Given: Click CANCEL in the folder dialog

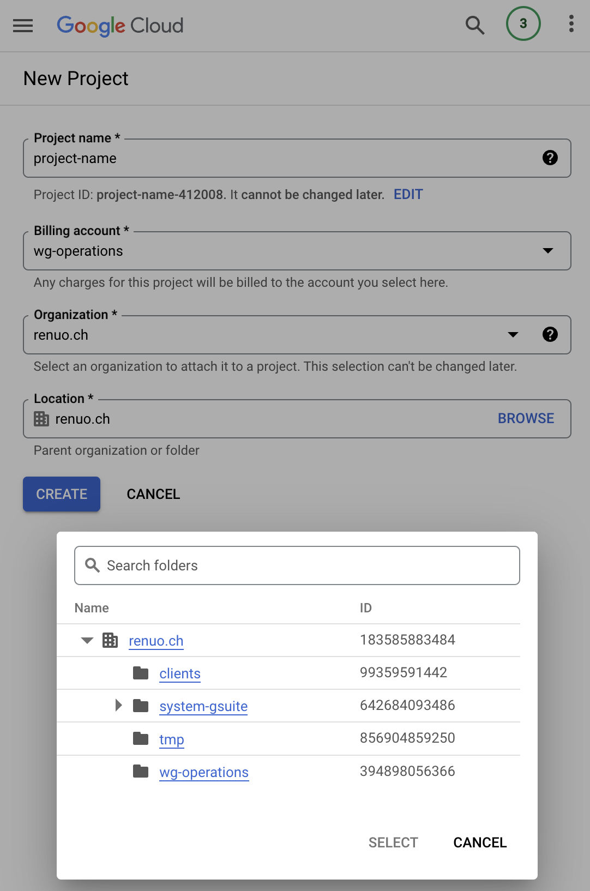Looking at the screenshot, I should click(x=480, y=842).
